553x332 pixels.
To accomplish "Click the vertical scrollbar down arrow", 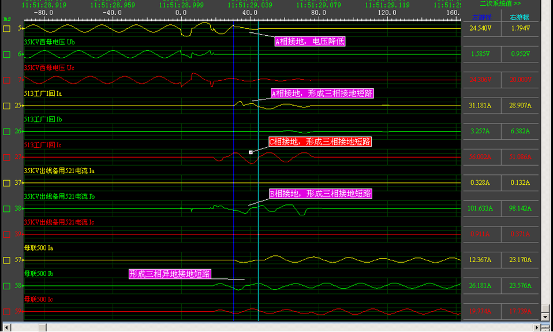I will coord(545,316).
